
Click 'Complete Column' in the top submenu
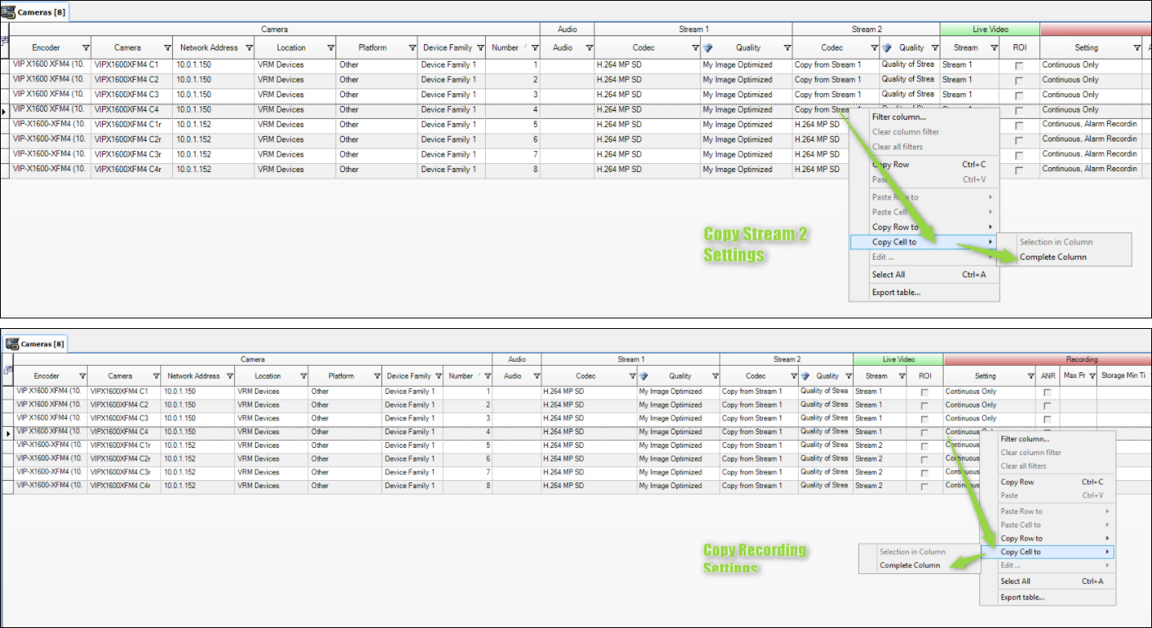[1053, 257]
